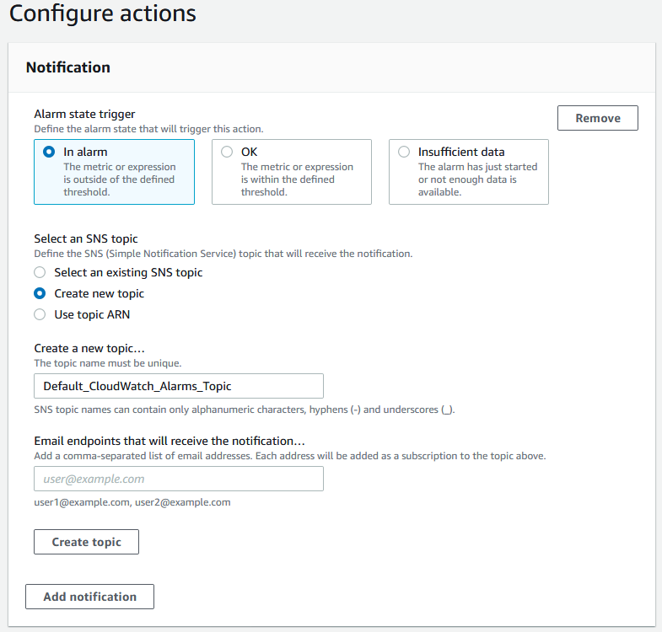Pick the Insufficient data radio button
This screenshot has height=632, width=662.
pyautogui.click(x=404, y=152)
